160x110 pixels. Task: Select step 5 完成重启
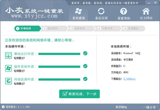(x=133, y=28)
